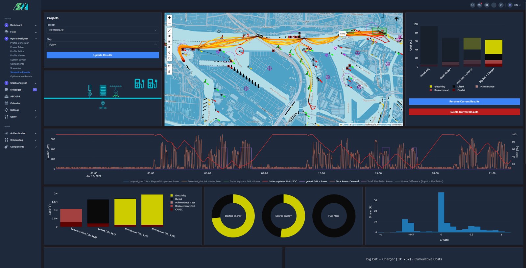Select the circle marker map tool
Image resolution: width=526 pixels, height=268 pixels.
pyautogui.click(x=169, y=58)
